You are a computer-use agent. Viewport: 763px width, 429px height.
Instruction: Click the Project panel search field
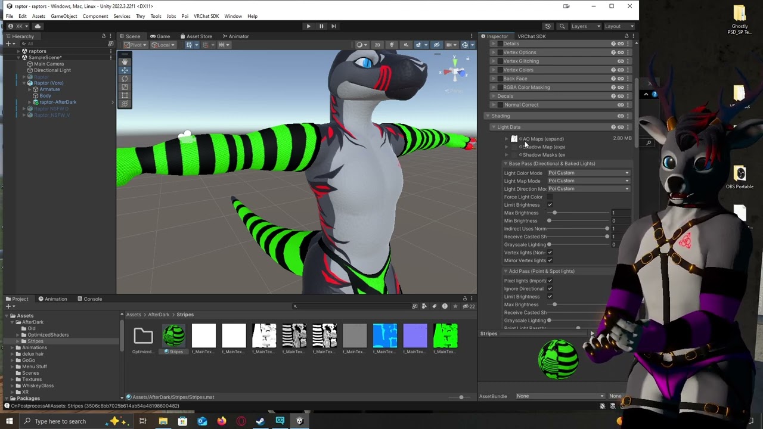(x=352, y=306)
